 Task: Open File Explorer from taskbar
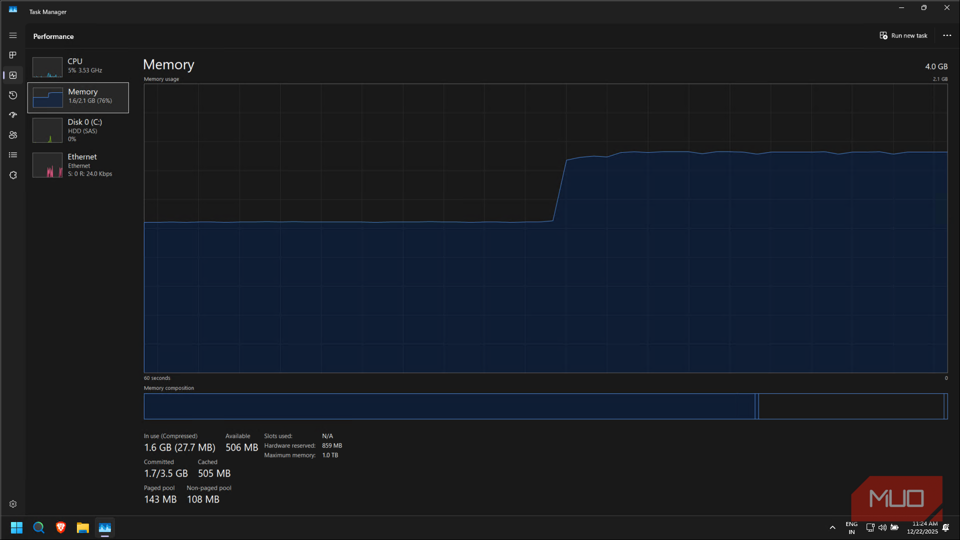82,528
